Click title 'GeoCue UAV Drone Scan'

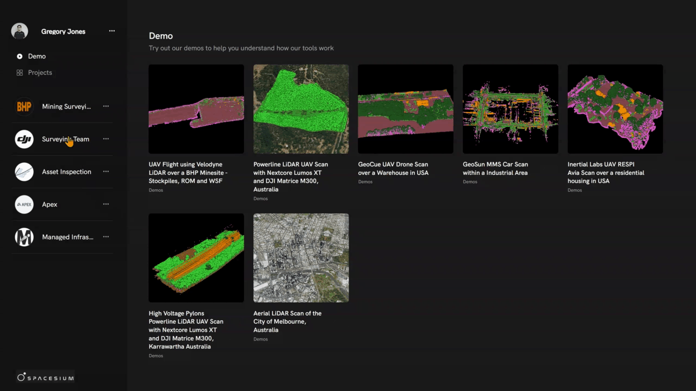(x=393, y=168)
